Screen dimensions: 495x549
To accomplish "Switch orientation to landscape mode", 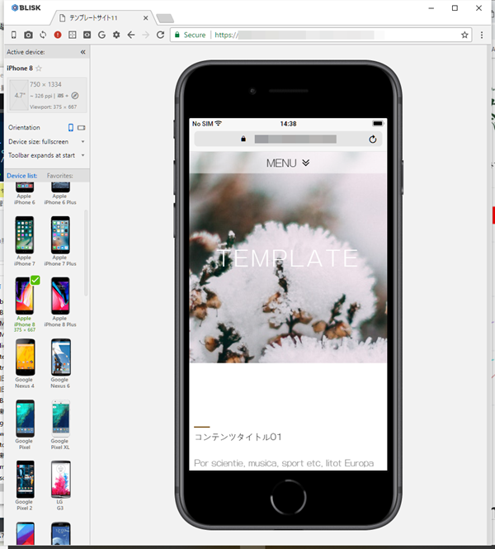I will pos(82,128).
